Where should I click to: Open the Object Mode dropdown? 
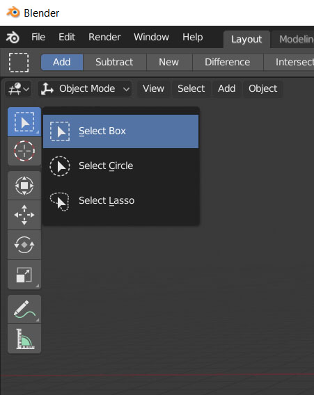point(85,89)
